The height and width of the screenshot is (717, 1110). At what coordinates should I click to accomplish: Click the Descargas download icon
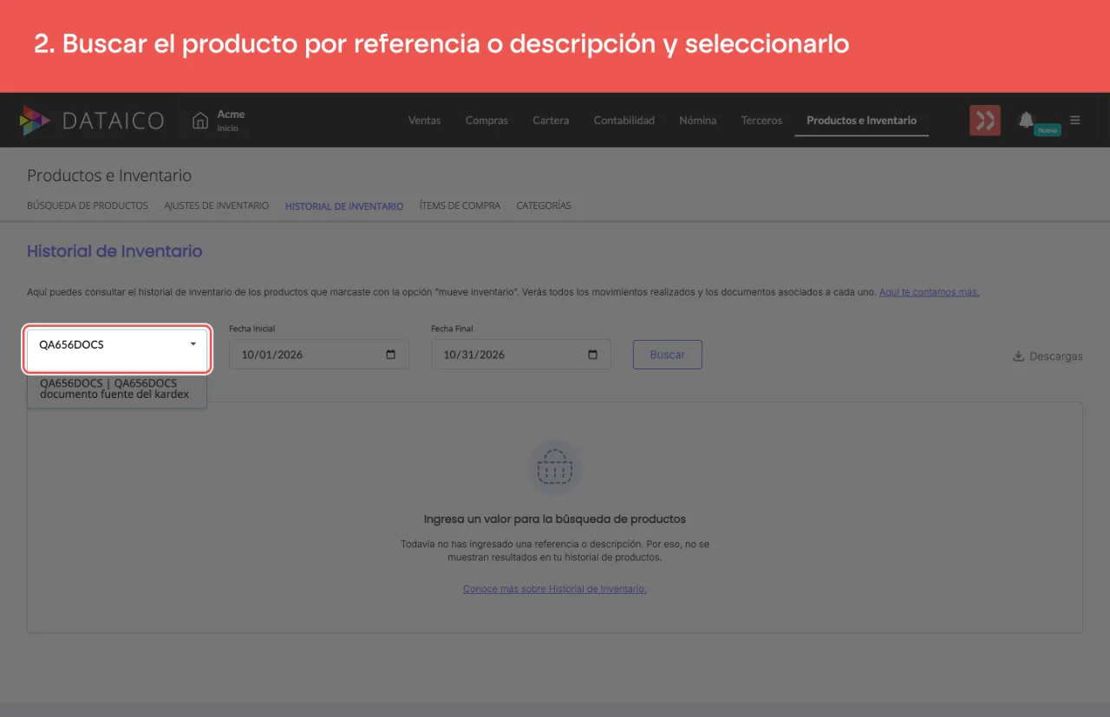tap(1019, 355)
